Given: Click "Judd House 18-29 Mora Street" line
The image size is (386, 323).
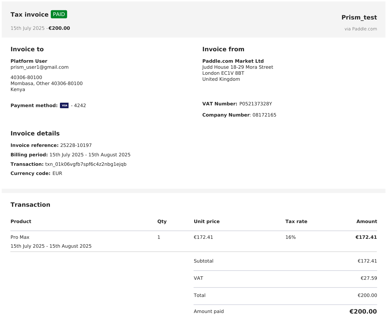Looking at the screenshot, I should pyautogui.click(x=238, y=67).
